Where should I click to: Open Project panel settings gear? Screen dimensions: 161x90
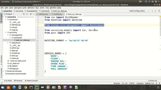(31, 14)
